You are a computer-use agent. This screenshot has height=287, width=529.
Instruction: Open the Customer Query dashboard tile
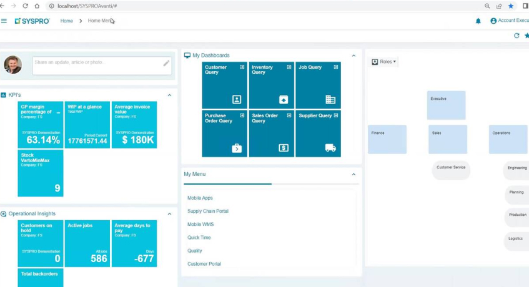tap(224, 85)
